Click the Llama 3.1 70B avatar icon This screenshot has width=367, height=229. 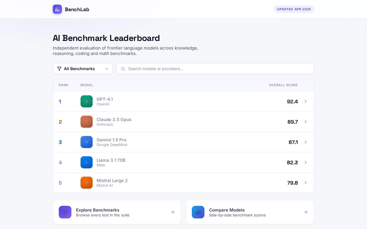[87, 162]
